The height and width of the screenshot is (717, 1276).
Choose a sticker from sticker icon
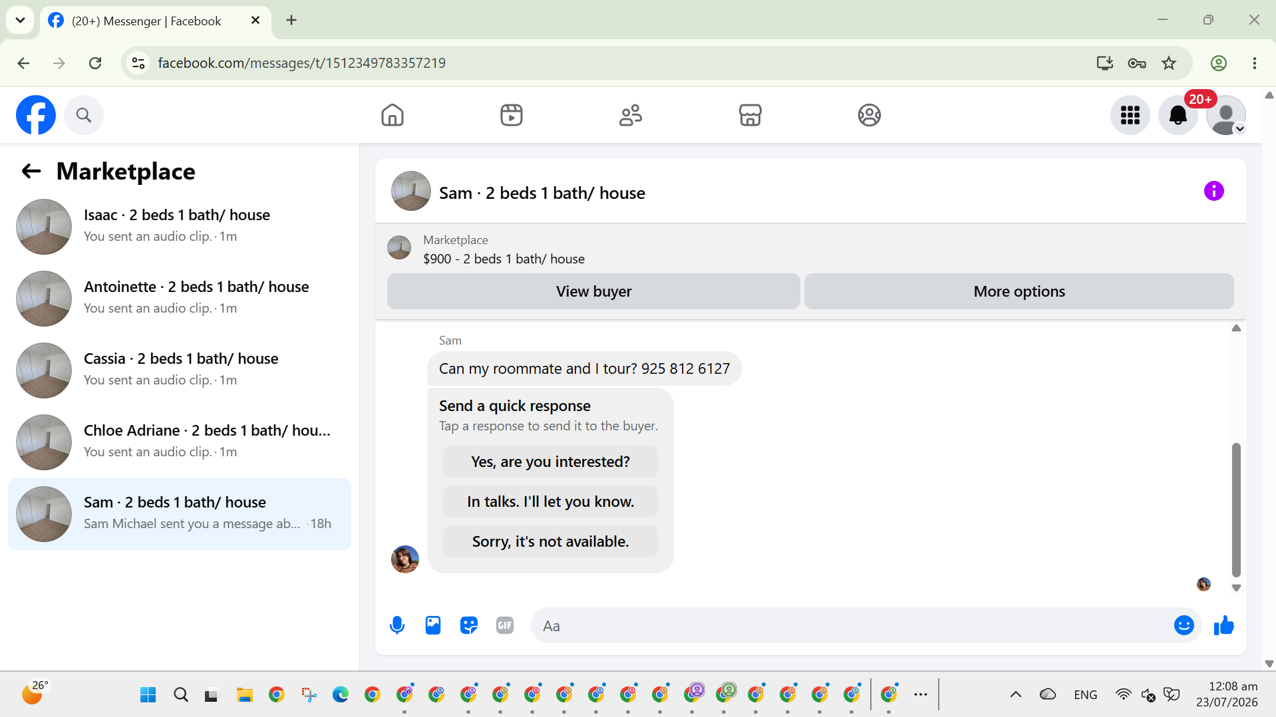469,625
